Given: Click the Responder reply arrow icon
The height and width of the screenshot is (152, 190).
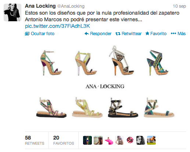Looking at the screenshot, I should [87, 34].
